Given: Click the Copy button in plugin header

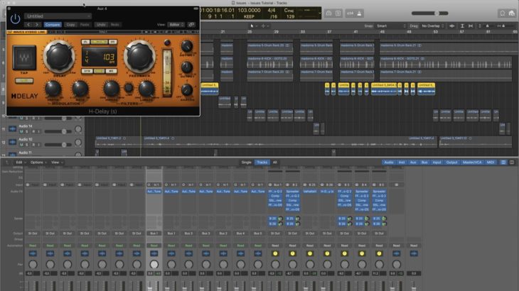Looking at the screenshot, I should coord(70,25).
